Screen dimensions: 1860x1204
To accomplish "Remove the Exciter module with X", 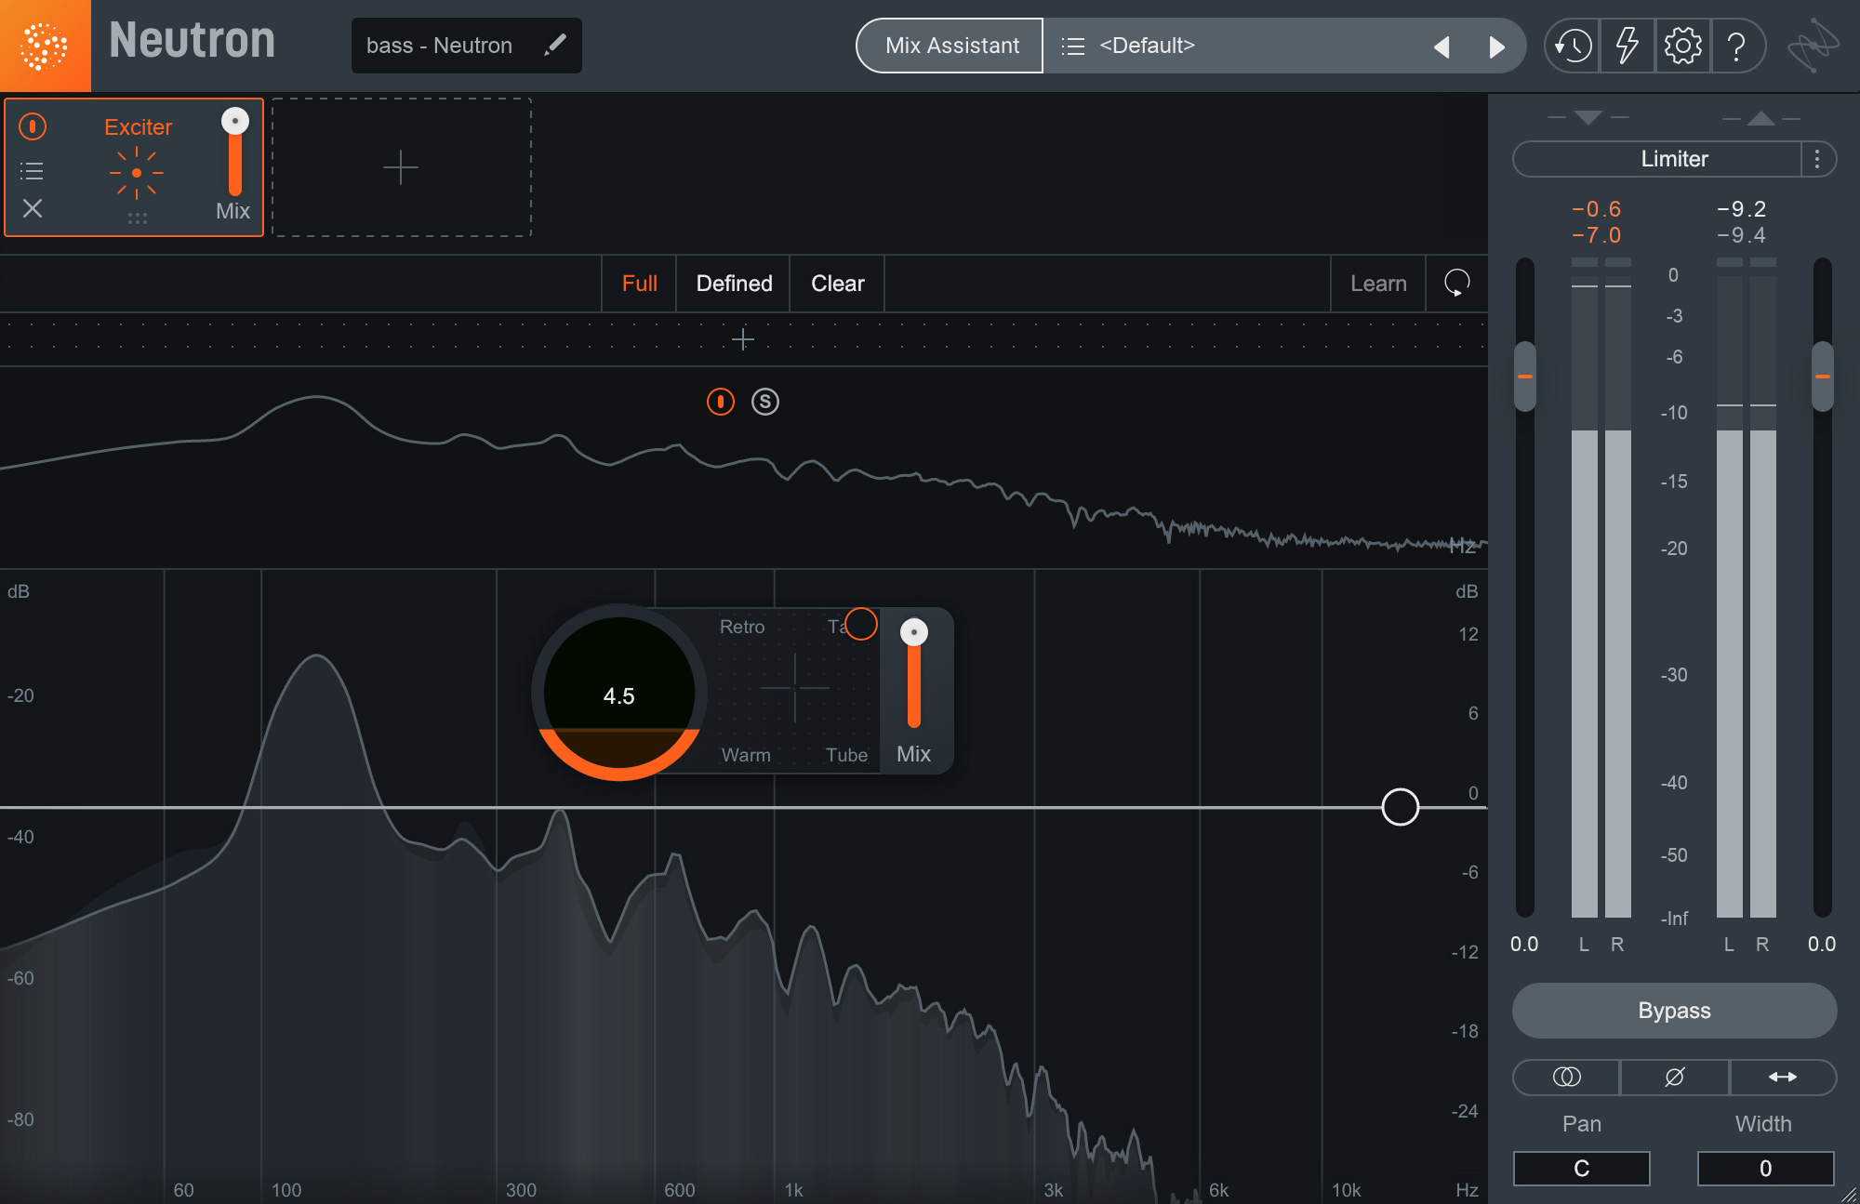I will pos(33,208).
